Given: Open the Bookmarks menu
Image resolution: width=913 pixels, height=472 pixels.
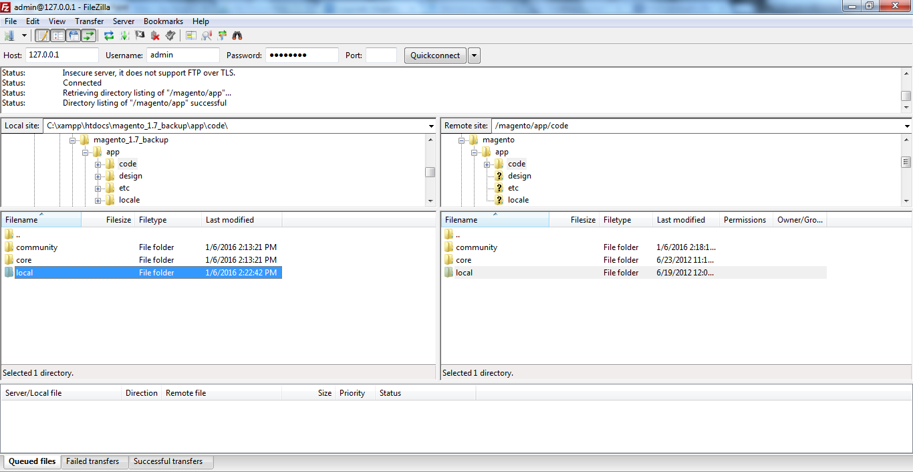Looking at the screenshot, I should (x=163, y=21).
